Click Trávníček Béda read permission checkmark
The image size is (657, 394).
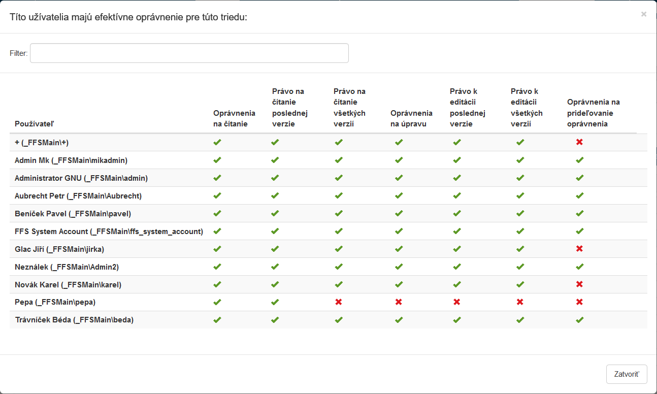[217, 320]
